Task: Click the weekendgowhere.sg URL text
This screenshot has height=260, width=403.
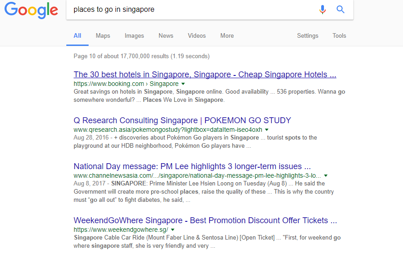Action: [121, 230]
